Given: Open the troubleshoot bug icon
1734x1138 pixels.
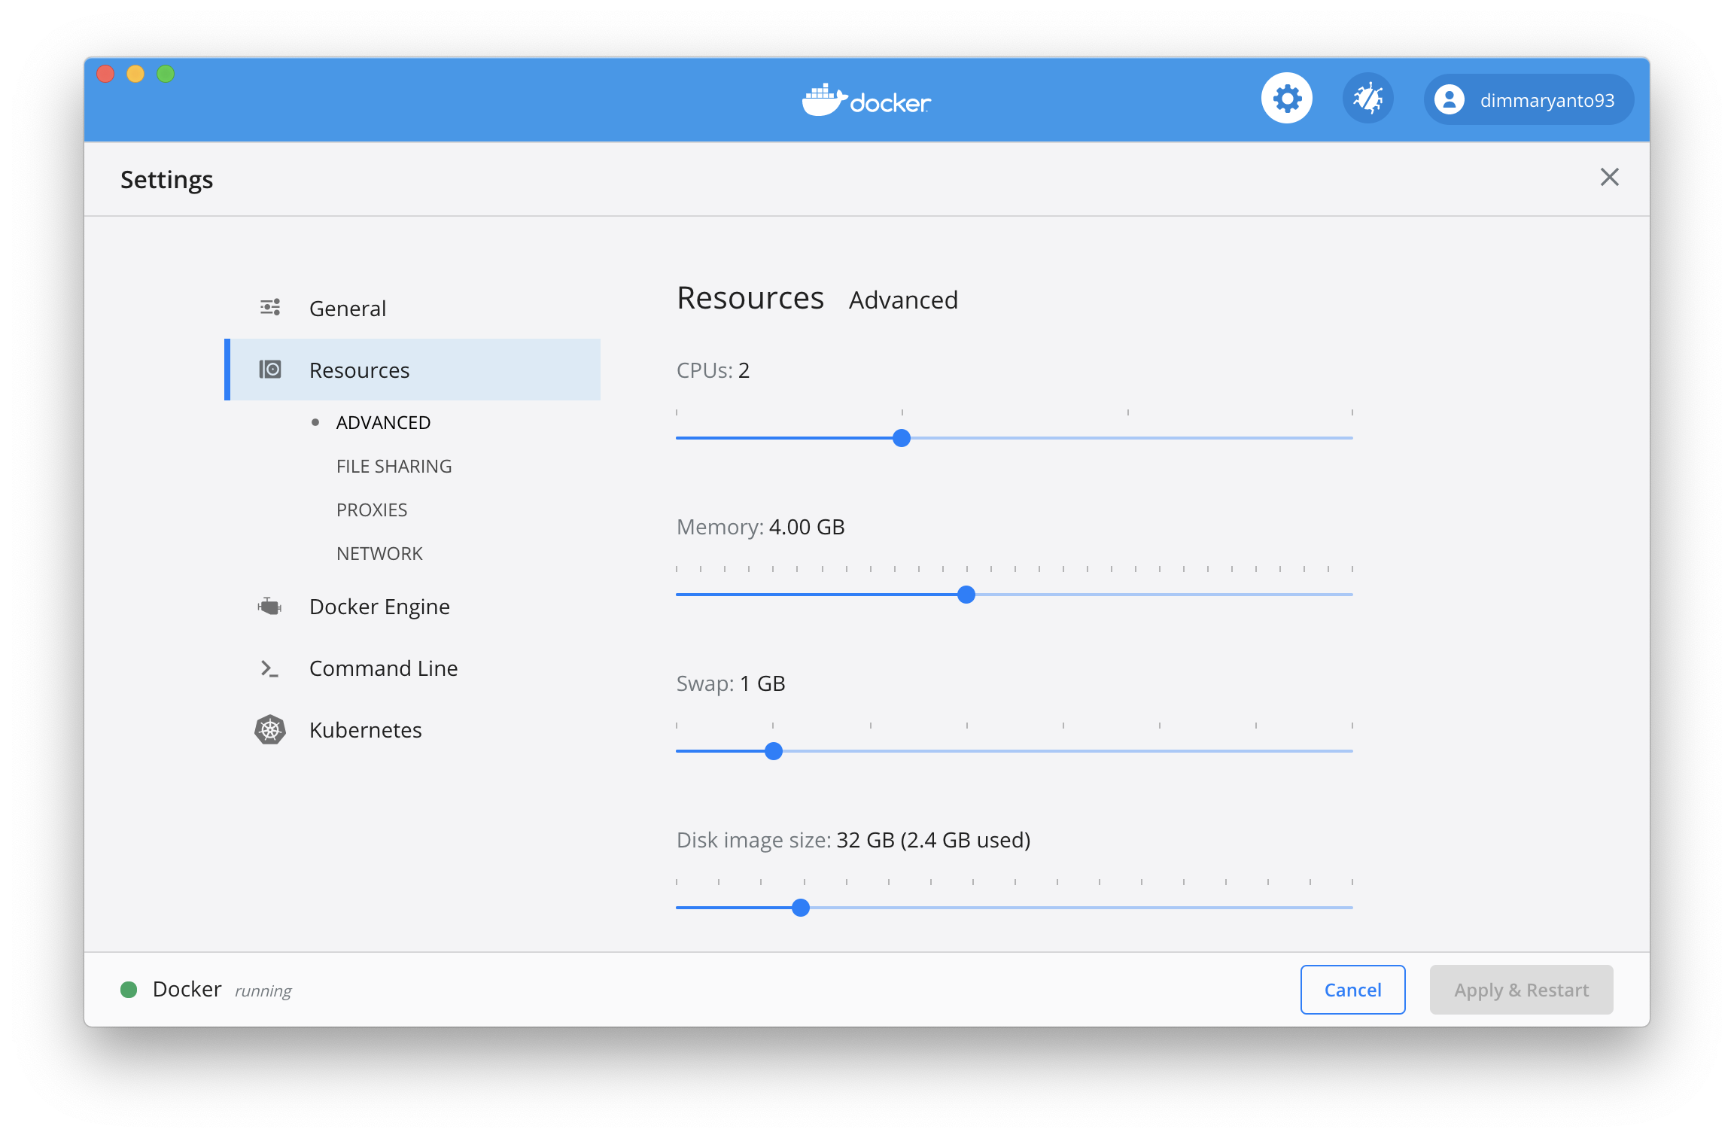Looking at the screenshot, I should pos(1368,99).
